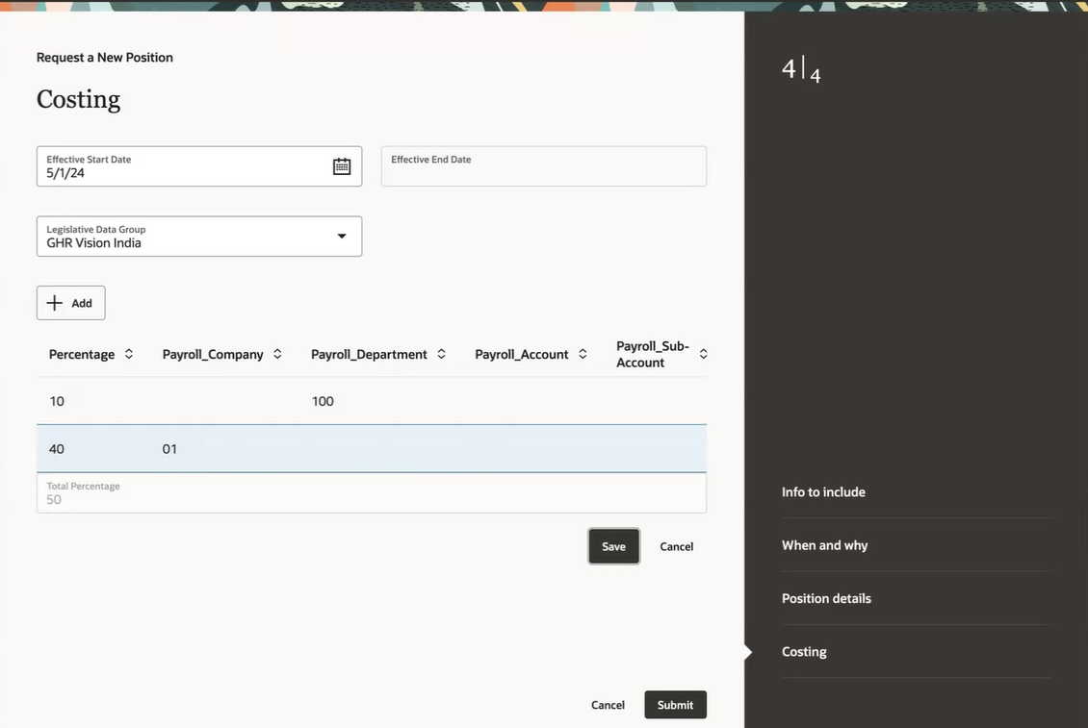
Task: Click the Effective Start Date field
Action: pyautogui.click(x=199, y=166)
